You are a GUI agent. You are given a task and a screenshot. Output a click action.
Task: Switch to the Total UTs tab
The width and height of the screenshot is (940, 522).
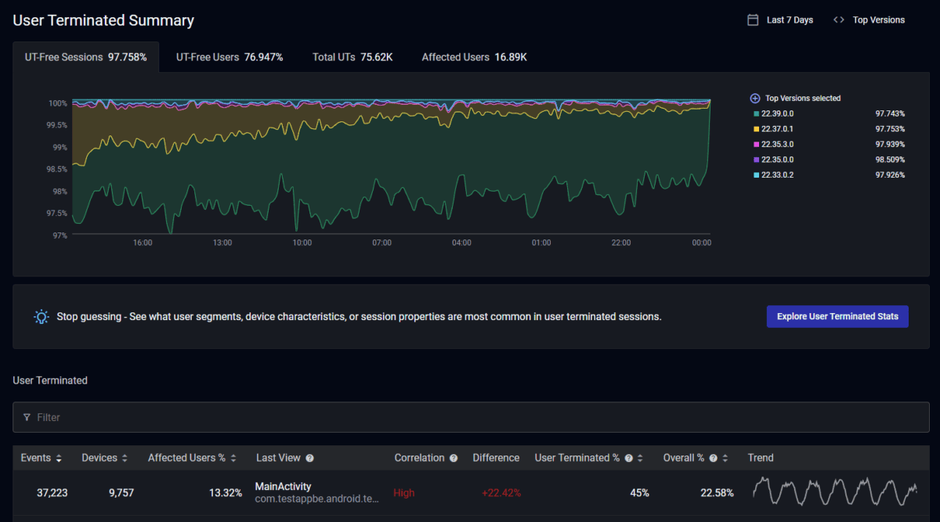pos(352,56)
